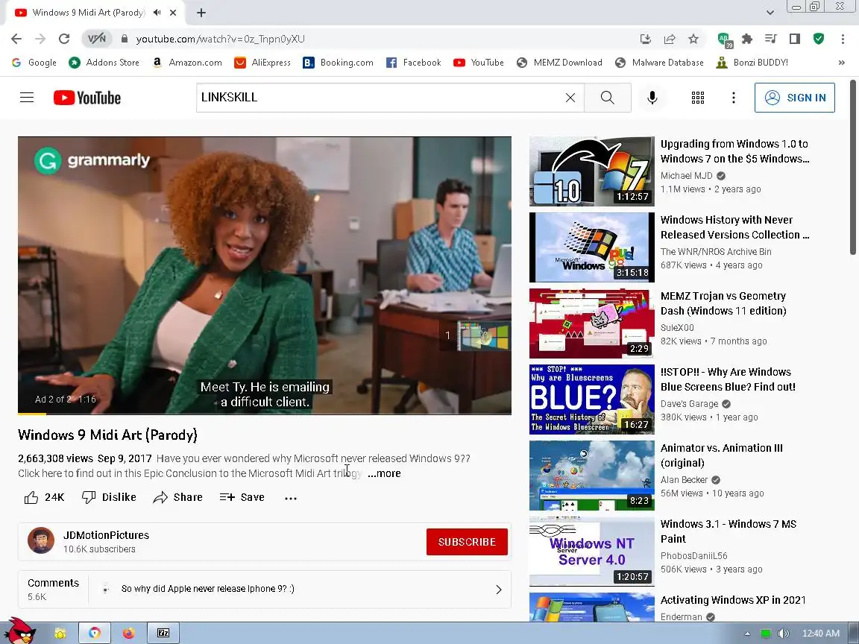The width and height of the screenshot is (859, 644).
Task: Switch to Firefox in the taskbar
Action: (129, 634)
